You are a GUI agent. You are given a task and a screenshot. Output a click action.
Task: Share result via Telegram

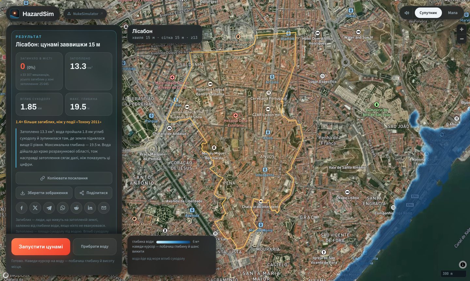[x=49, y=208]
